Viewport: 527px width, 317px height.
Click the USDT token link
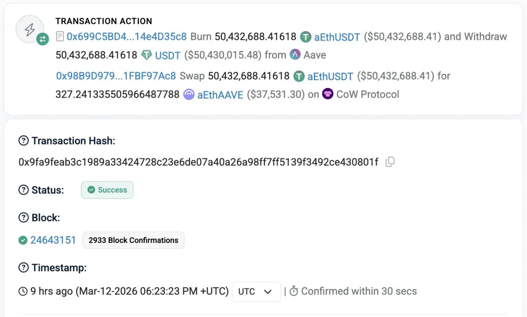coord(168,55)
